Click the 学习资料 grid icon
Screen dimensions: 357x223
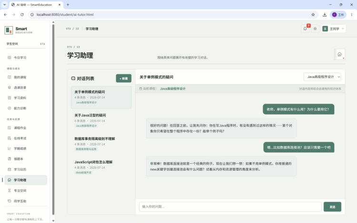[x=10, y=98]
